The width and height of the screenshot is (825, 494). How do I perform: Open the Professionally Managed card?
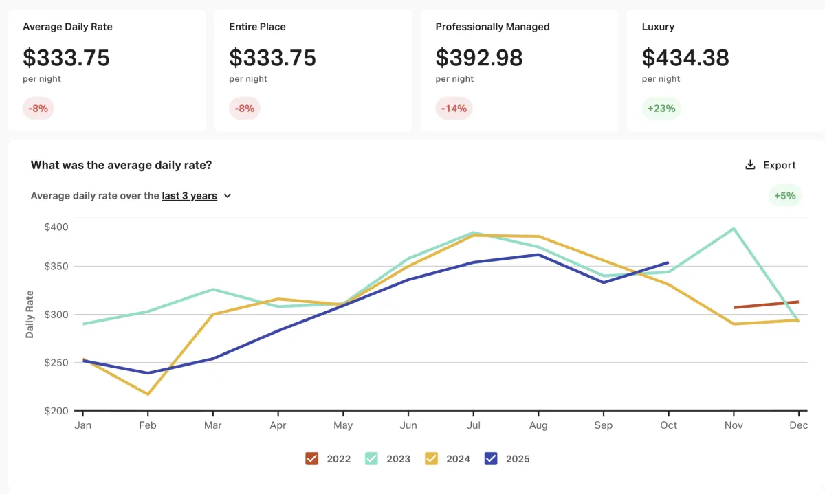tap(519, 70)
